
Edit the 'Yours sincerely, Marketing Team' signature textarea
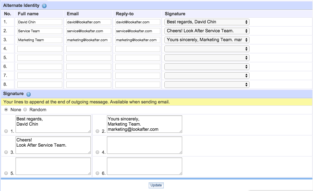144,124
